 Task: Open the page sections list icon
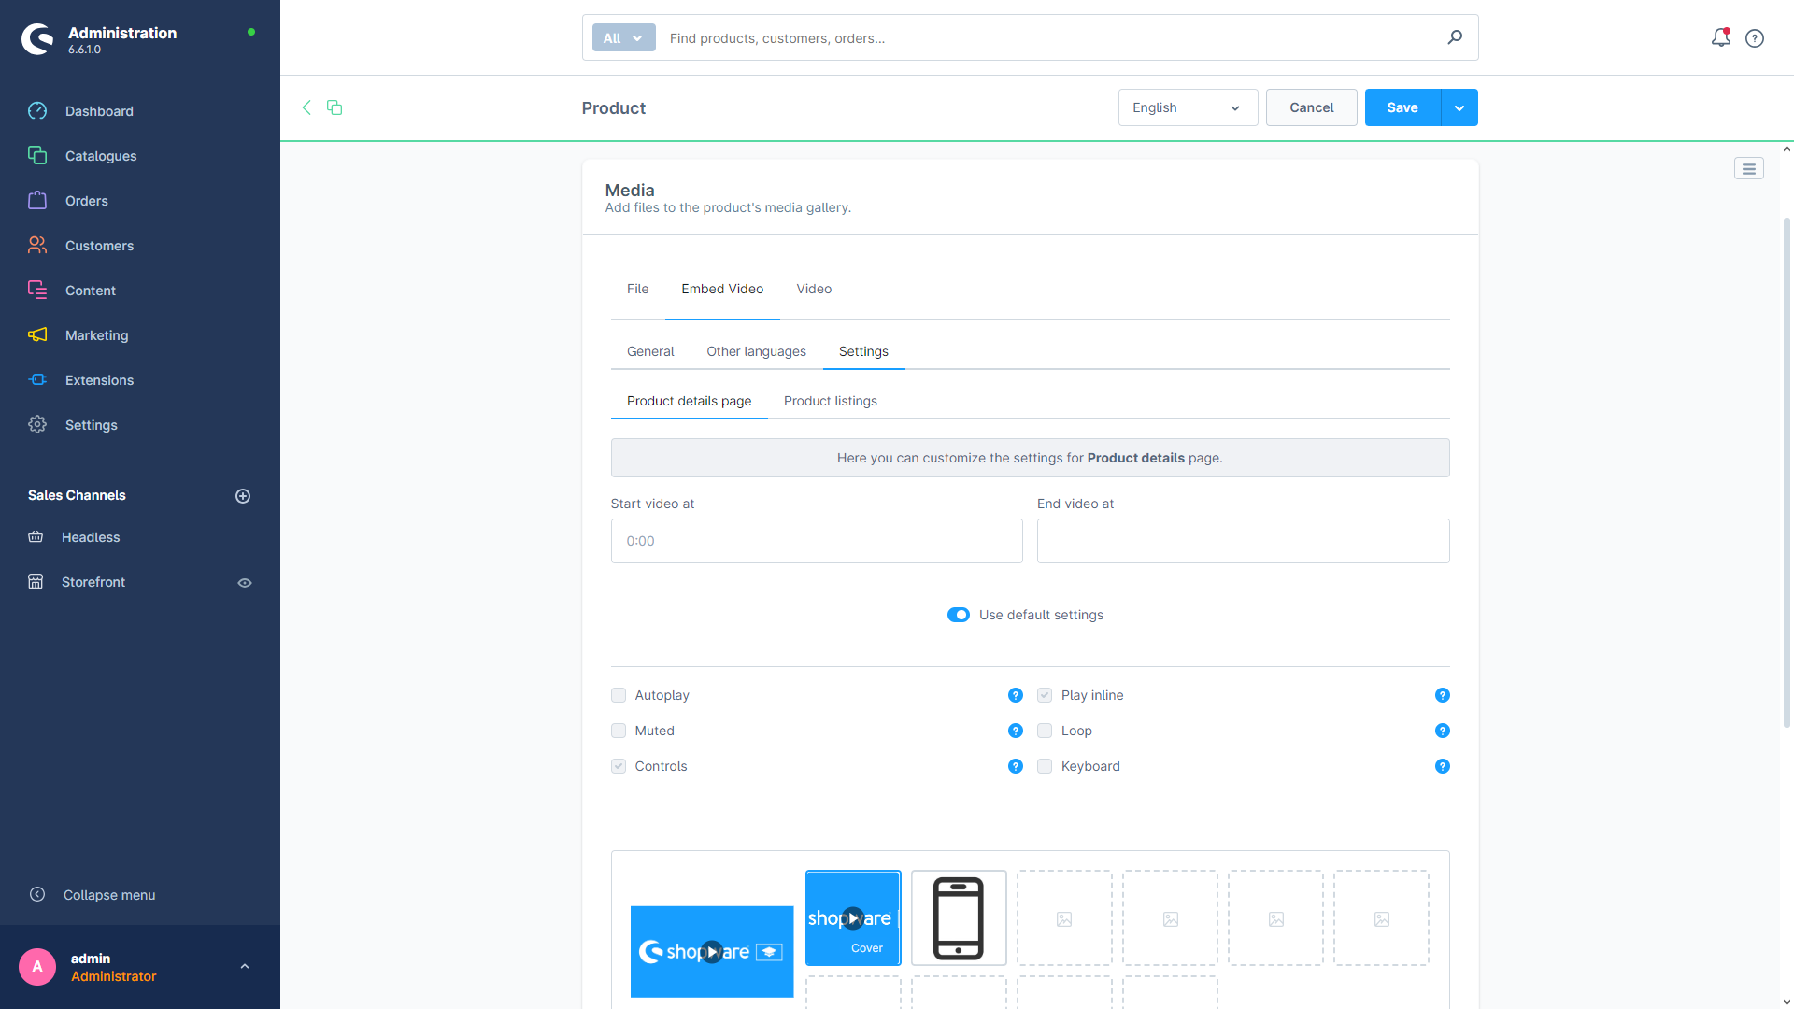(1749, 169)
